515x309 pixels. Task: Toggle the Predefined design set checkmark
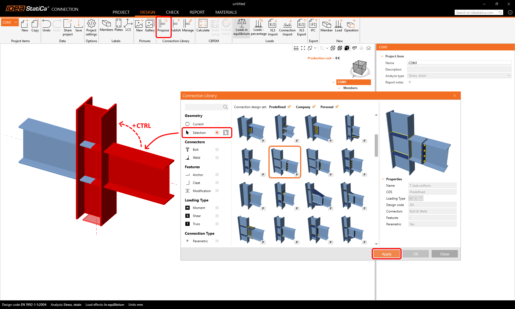pos(289,107)
